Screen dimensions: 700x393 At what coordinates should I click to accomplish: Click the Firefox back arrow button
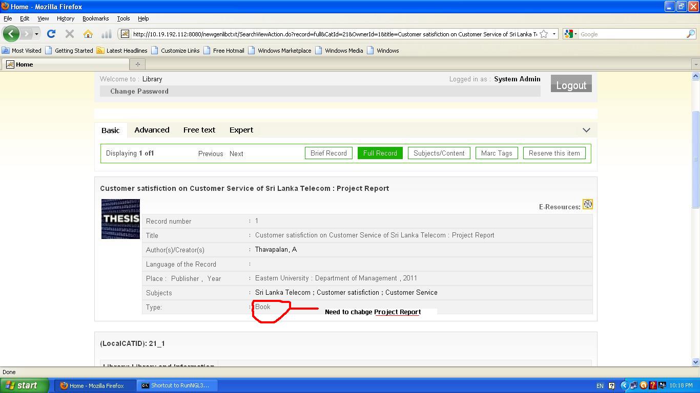click(x=11, y=34)
